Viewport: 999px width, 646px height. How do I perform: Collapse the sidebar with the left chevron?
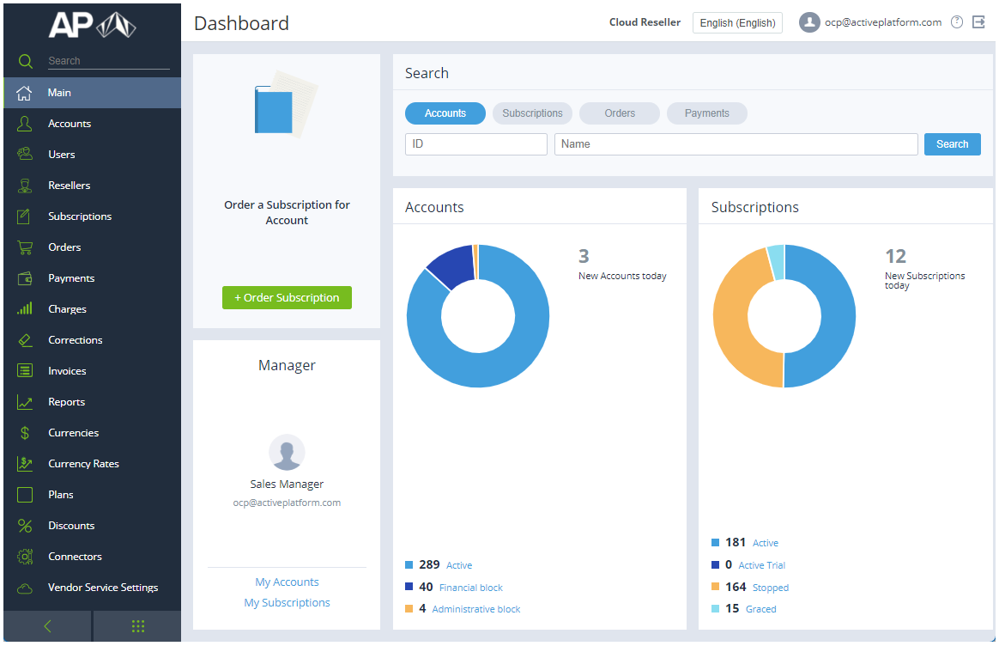(x=47, y=625)
